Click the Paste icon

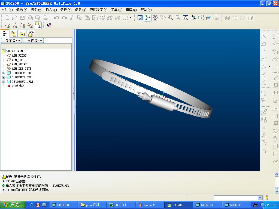pos(87,18)
